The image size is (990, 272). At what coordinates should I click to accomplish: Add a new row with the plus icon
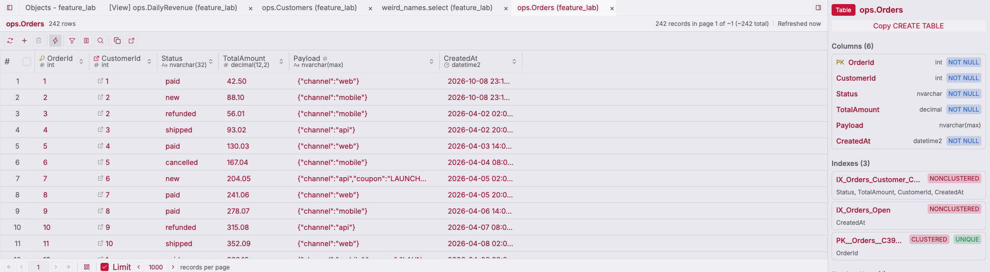pyautogui.click(x=24, y=41)
